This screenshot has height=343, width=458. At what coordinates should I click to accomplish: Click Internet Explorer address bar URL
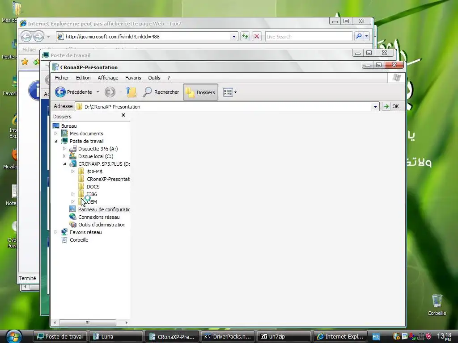point(147,37)
